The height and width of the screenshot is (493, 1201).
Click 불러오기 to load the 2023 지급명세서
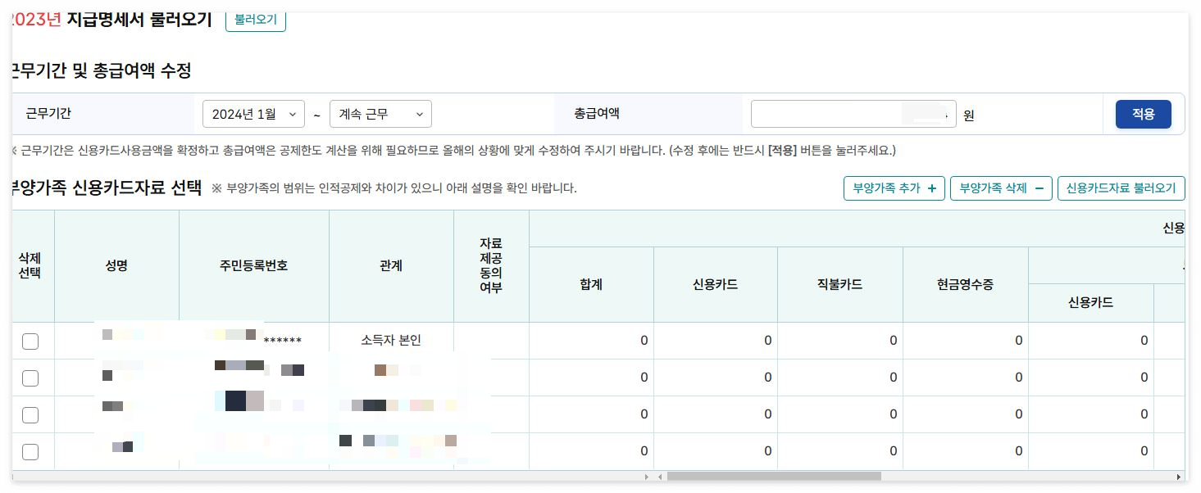[x=255, y=19]
